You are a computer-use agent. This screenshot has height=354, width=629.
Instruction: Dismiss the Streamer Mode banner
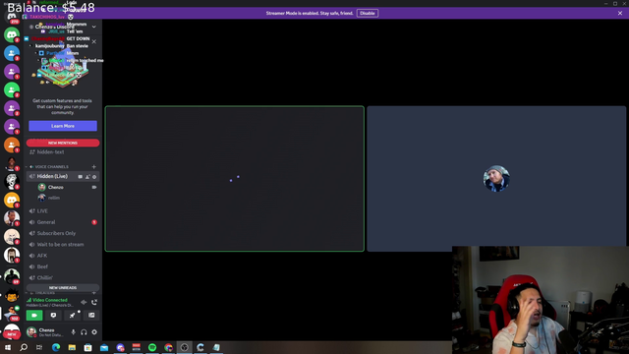tap(620, 13)
